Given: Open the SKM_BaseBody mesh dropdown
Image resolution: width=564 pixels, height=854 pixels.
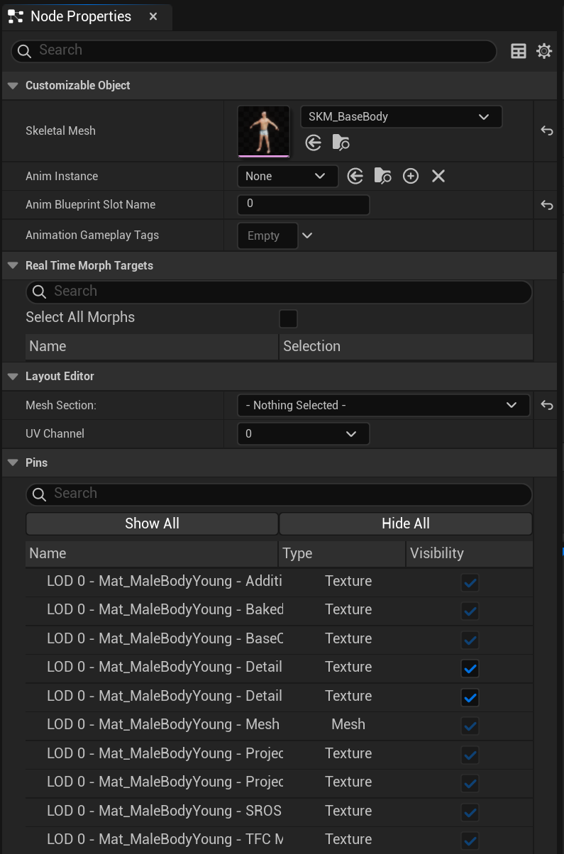Looking at the screenshot, I should [401, 117].
